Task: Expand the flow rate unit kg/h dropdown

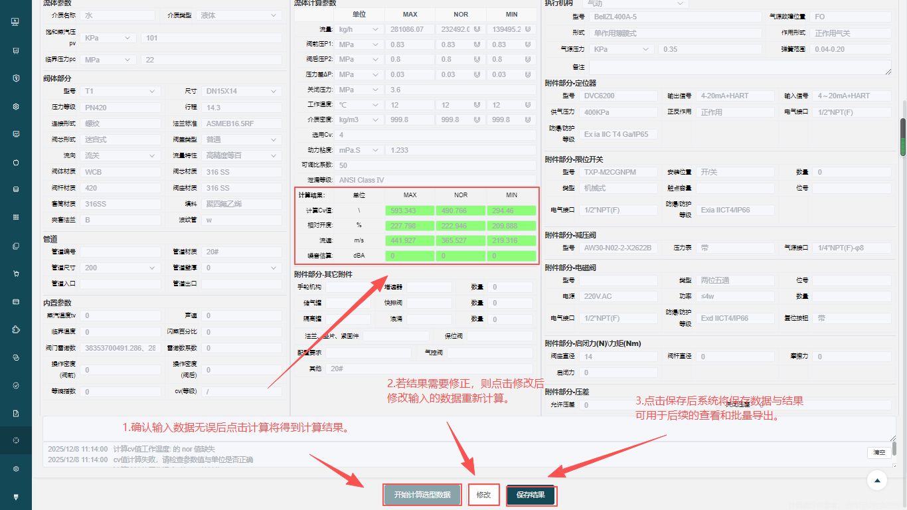Action: tap(359, 29)
